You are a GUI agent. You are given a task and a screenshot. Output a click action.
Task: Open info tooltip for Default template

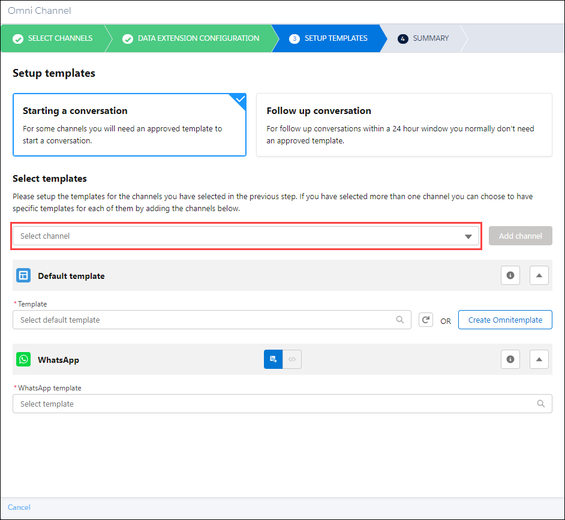tap(510, 275)
